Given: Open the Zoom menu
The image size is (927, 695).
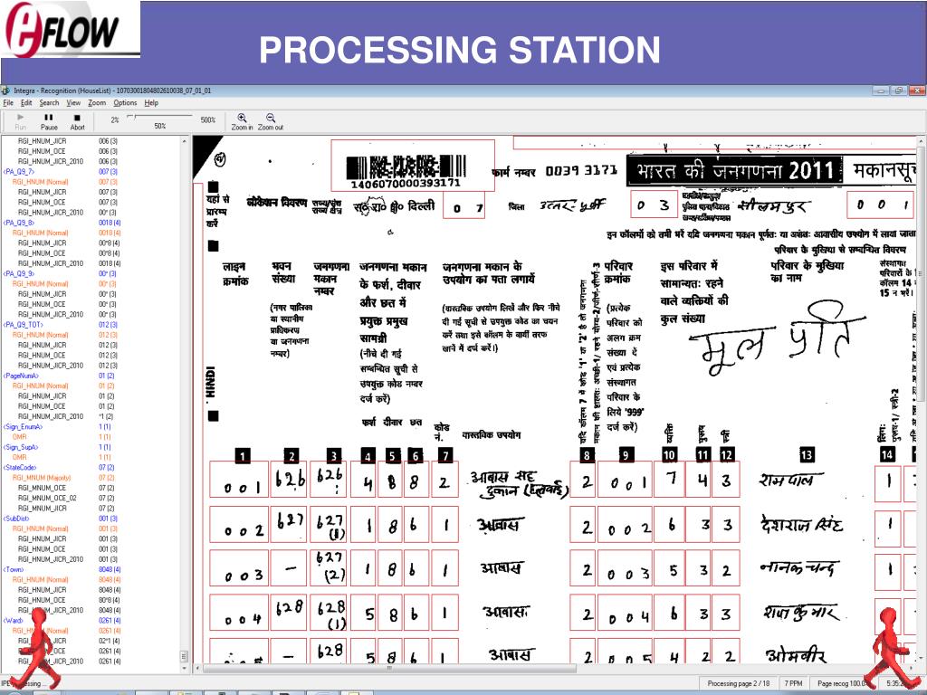Looking at the screenshot, I should coord(97,103).
